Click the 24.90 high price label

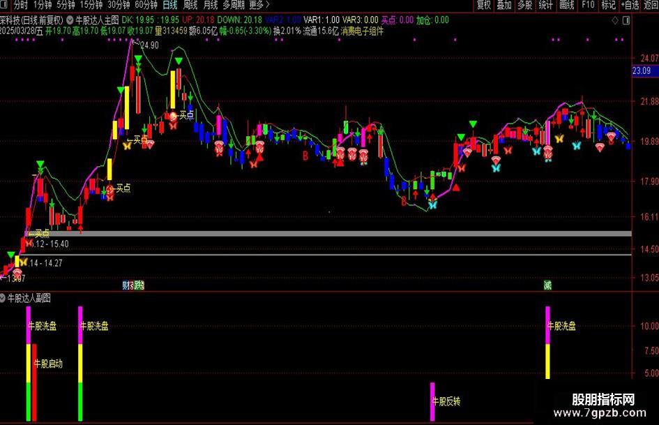click(149, 45)
